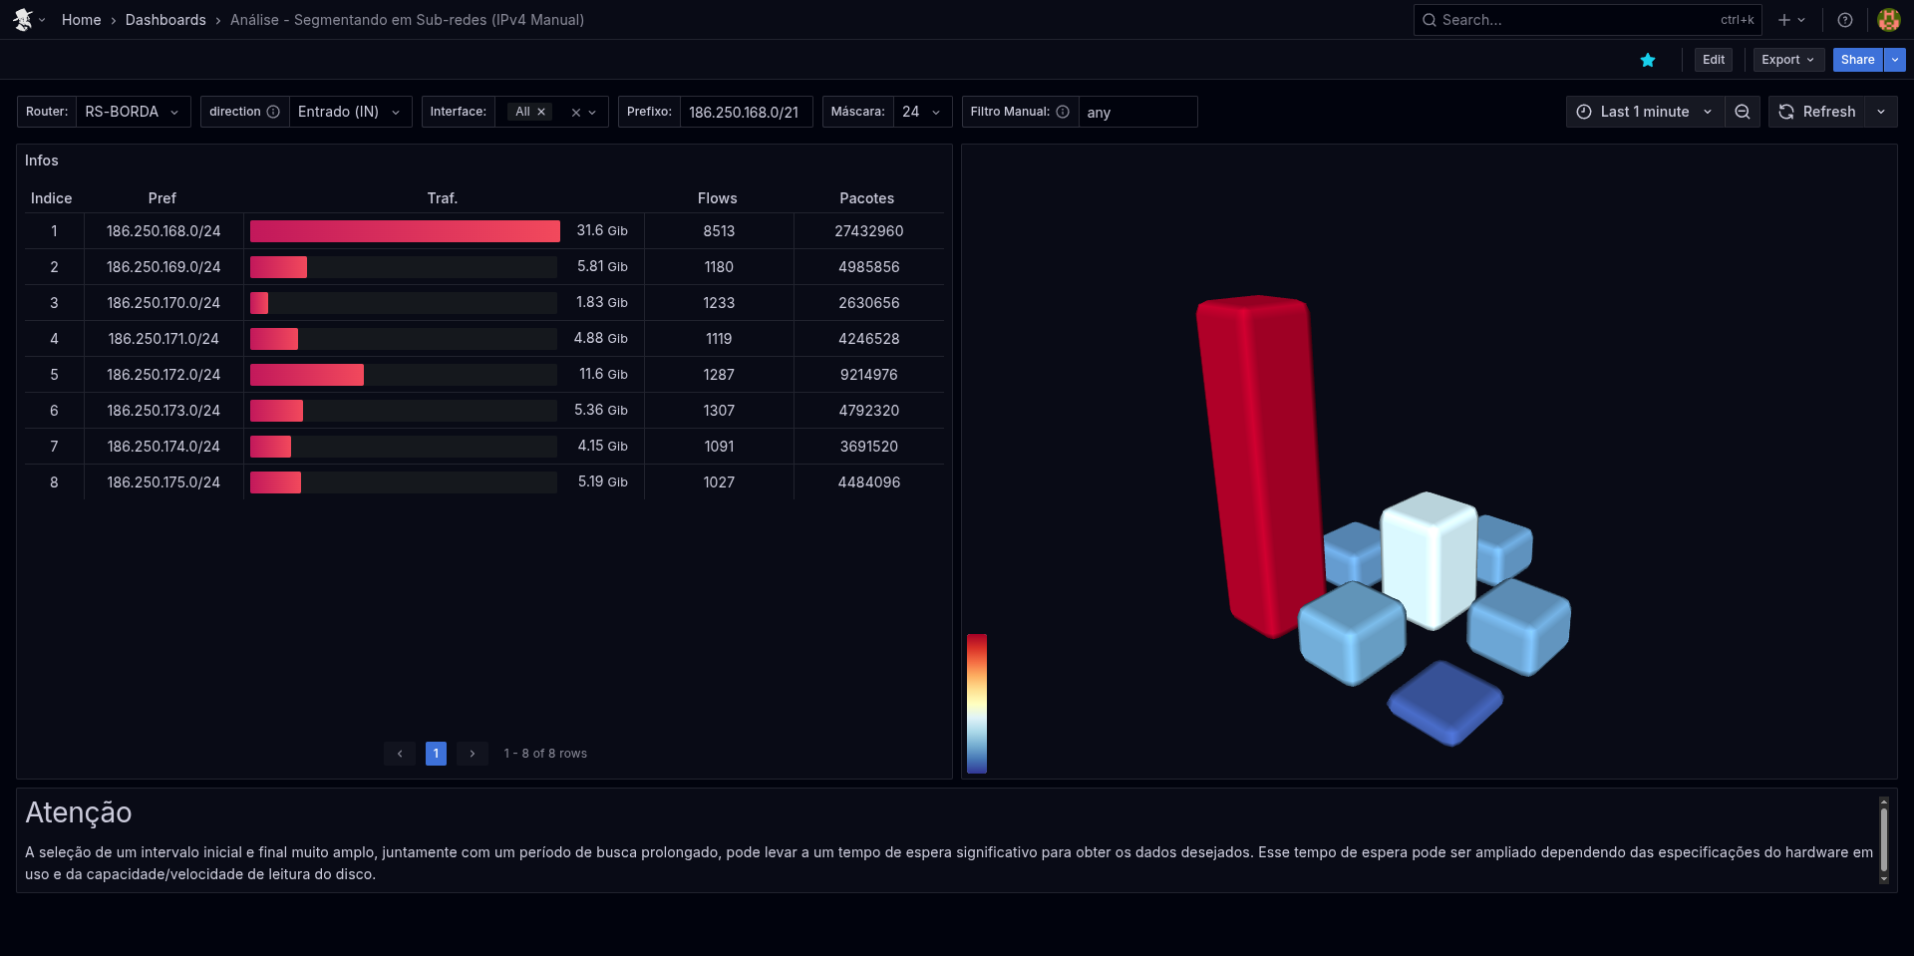The height and width of the screenshot is (956, 1914).
Task: Remove the All tag from Interface
Action: click(x=541, y=112)
